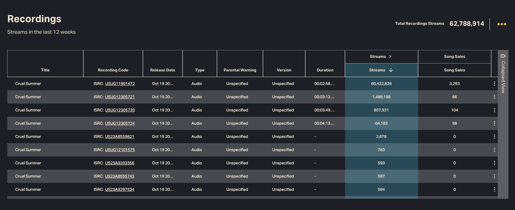Viewport: 515px width, 210px height.
Task: Click the Recording Code column header
Action: click(113, 70)
